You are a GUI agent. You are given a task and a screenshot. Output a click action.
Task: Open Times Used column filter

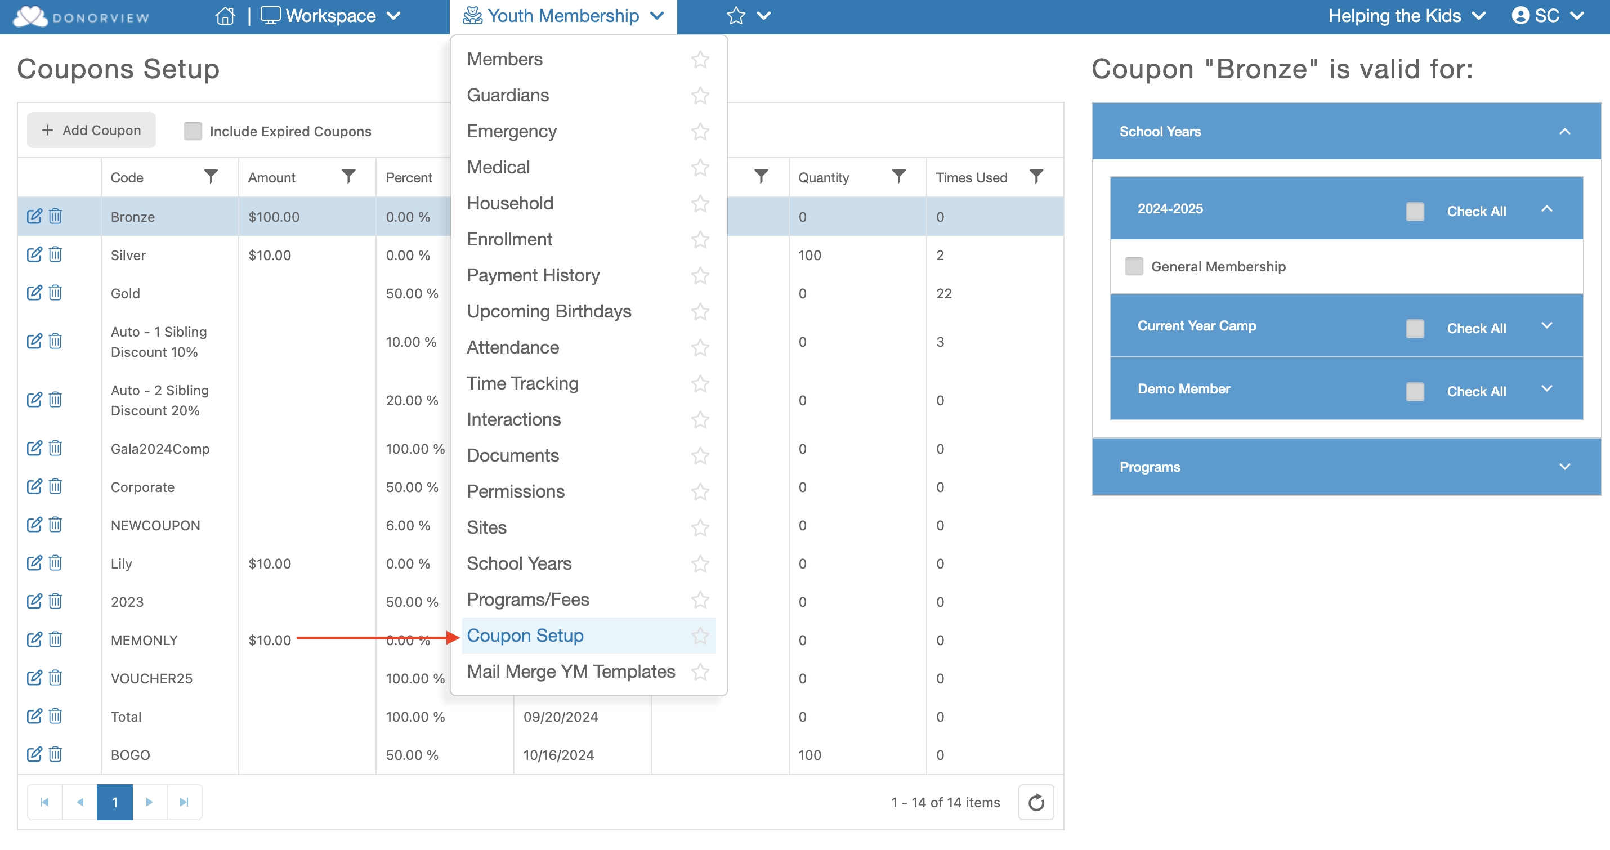1036,177
